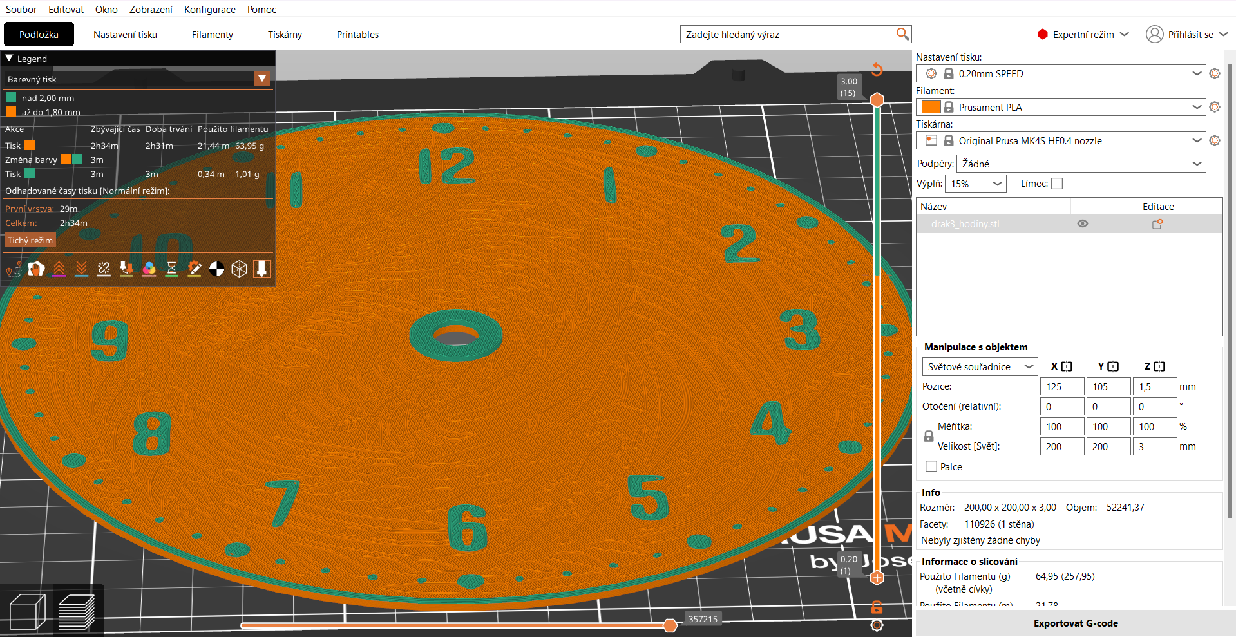This screenshot has height=637, width=1236.
Task: Toggle tool marker nozzle icon in legend
Action: pos(261,269)
